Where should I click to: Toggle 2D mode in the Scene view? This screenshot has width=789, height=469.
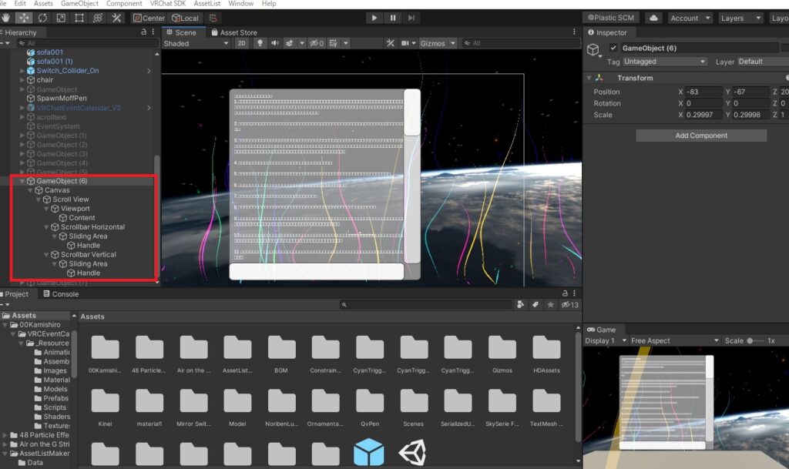tap(242, 43)
